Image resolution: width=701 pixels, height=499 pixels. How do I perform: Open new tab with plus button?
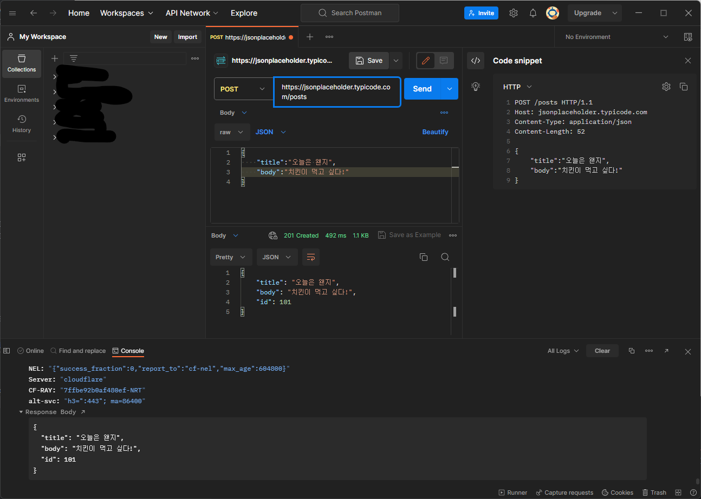click(x=310, y=37)
